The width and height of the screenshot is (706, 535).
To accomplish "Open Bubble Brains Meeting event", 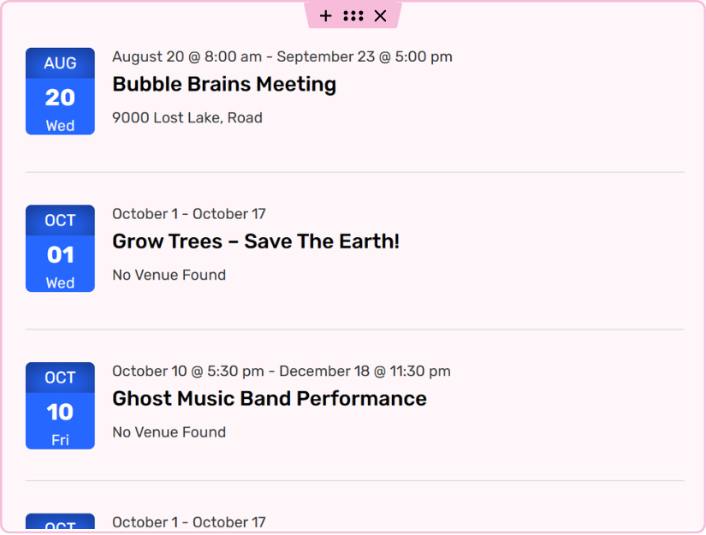I will pyautogui.click(x=224, y=84).
